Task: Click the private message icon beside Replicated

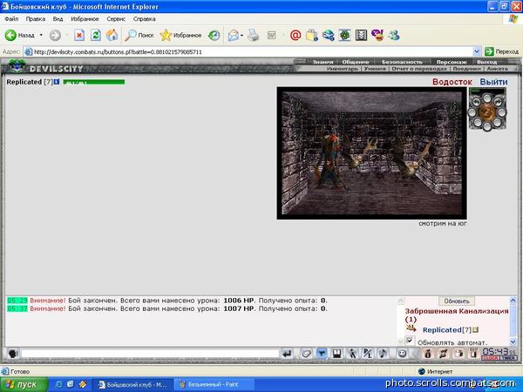Action: point(411,329)
